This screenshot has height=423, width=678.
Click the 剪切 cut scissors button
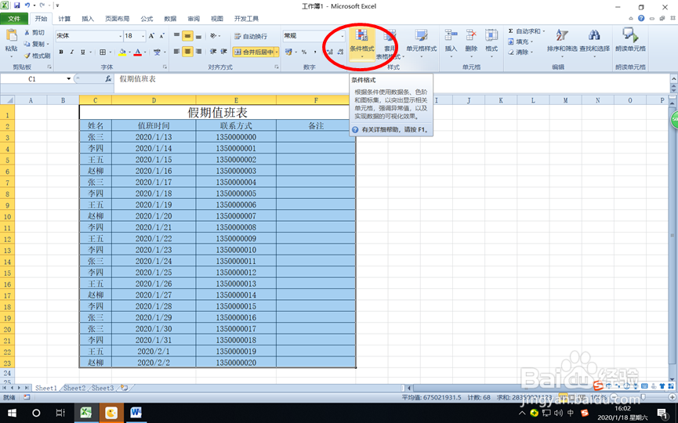pyautogui.click(x=34, y=32)
